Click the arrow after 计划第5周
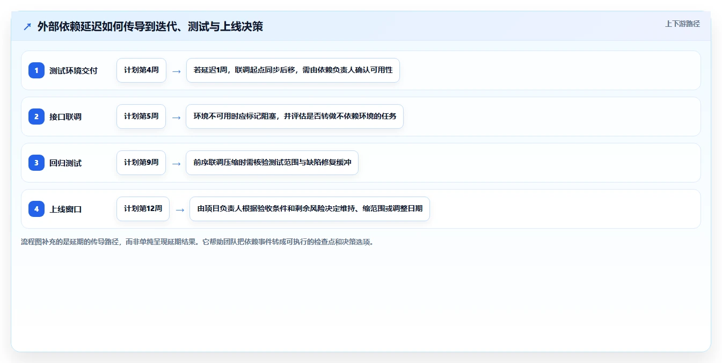The image size is (722, 363). click(x=176, y=117)
